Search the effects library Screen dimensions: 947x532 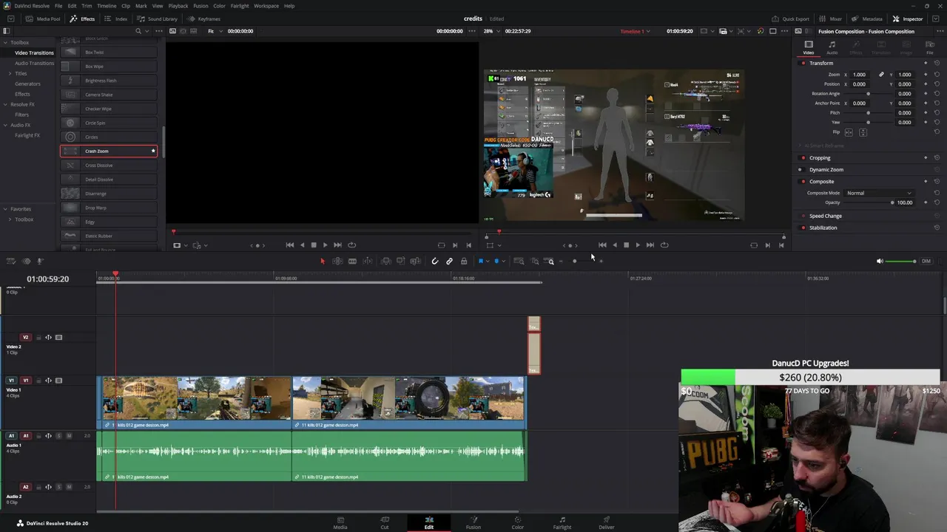tap(138, 31)
